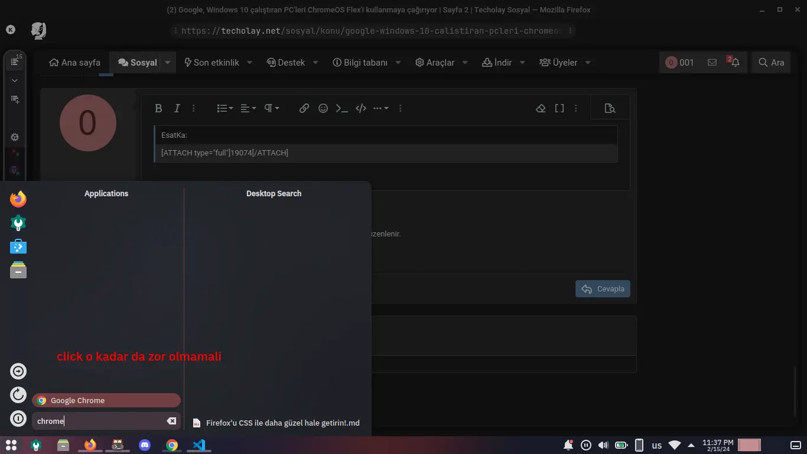Open the vertical dots menu after the insert dropdown
The width and height of the screenshot is (807, 454).
coord(401,108)
